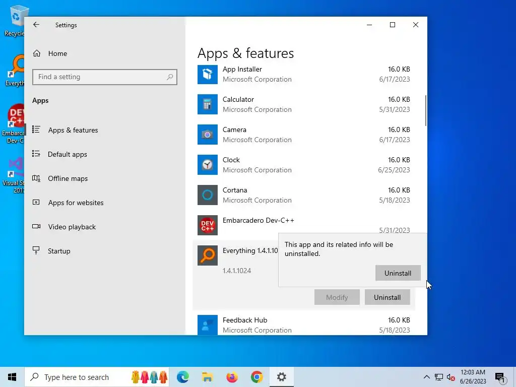The image size is (516, 387).
Task: Click the Find a setting search box
Action: (x=105, y=77)
